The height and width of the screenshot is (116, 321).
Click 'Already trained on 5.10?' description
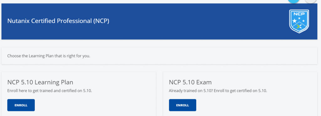click(x=218, y=91)
